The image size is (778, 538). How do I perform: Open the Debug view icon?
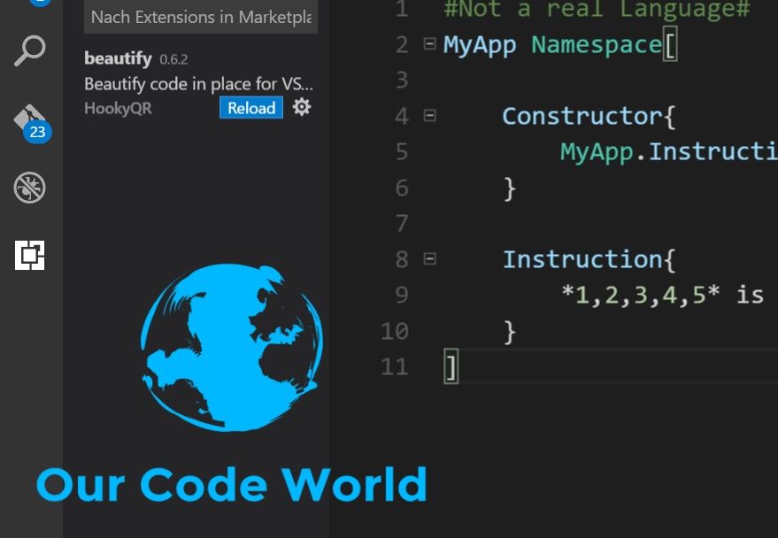pyautogui.click(x=30, y=188)
